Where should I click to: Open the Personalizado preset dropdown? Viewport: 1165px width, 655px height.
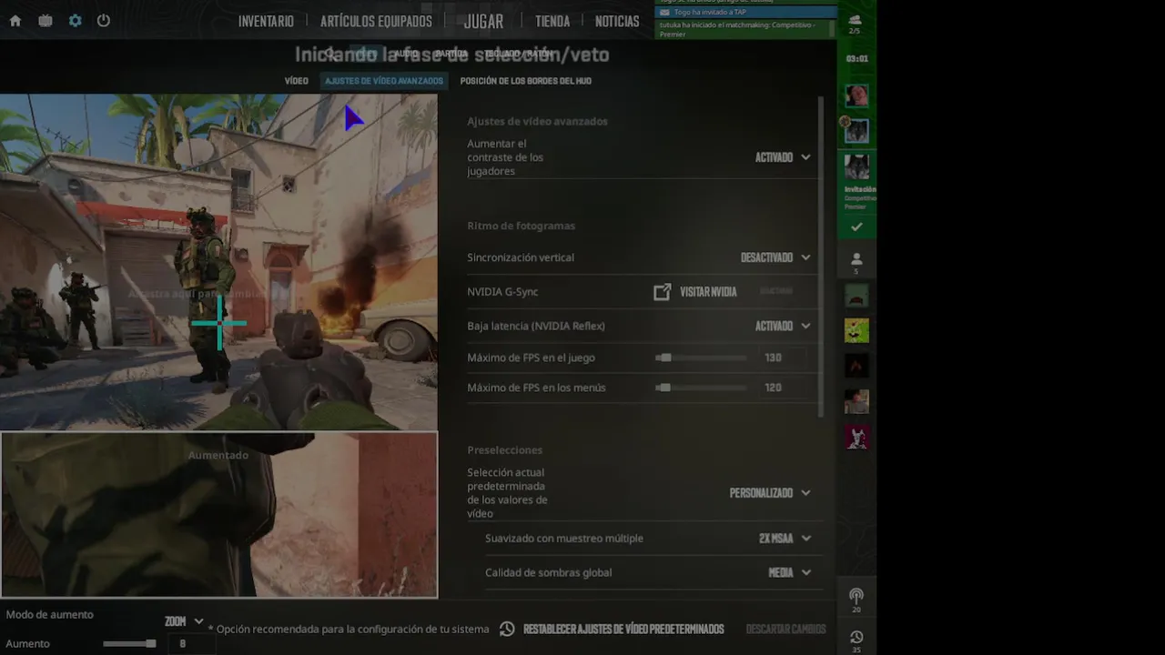pyautogui.click(x=770, y=493)
